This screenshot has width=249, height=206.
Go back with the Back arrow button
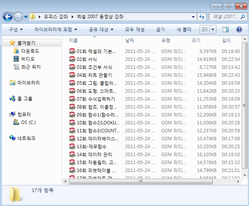tap(8, 17)
